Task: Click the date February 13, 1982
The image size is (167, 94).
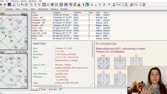Action: (64, 48)
